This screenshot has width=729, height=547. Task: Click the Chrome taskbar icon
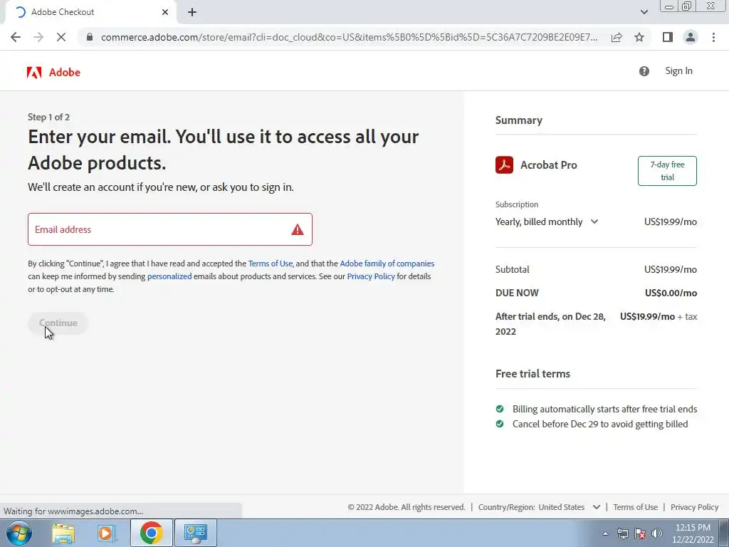coord(151,533)
